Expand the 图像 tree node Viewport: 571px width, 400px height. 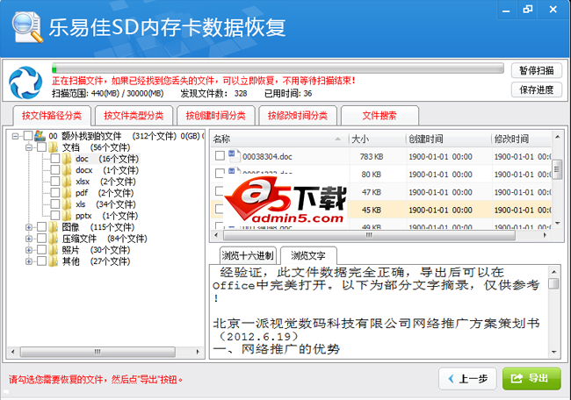point(29,227)
